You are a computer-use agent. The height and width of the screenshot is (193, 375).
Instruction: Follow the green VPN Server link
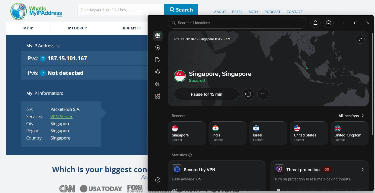[61, 117]
